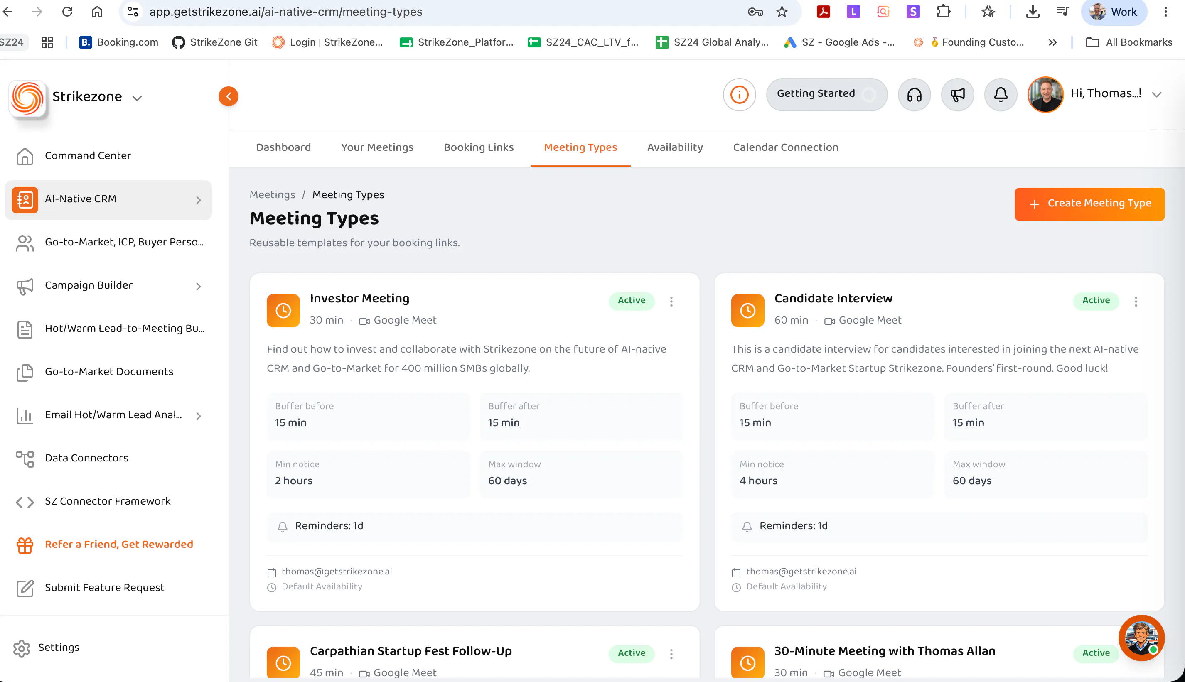Screen dimensions: 1185x682
Task: Click the Investor Meeting clock icon
Action: pos(283,311)
